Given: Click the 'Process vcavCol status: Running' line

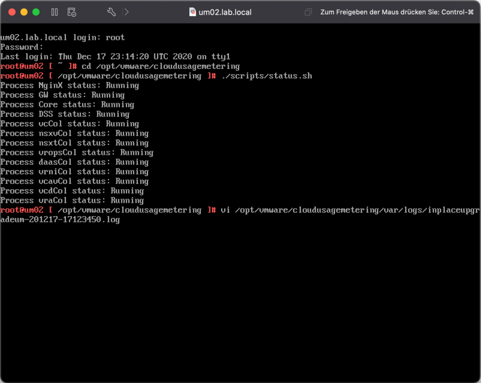Looking at the screenshot, I should coord(75,181).
